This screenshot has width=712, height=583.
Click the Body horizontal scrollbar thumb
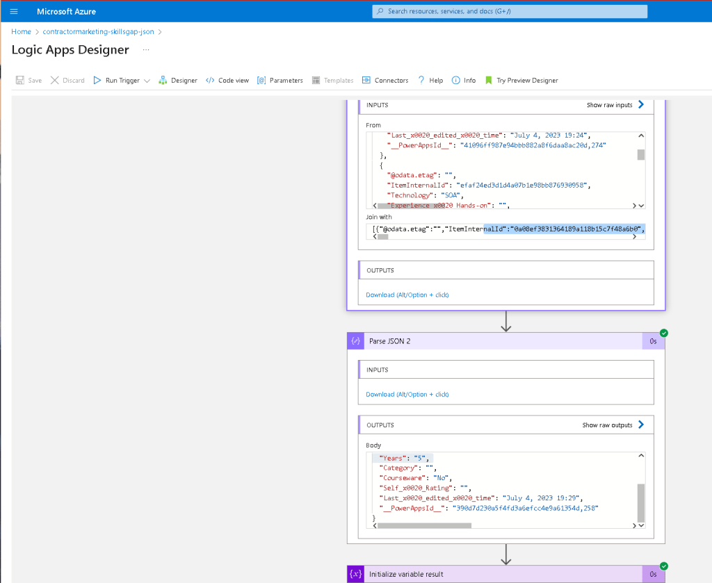click(424, 526)
